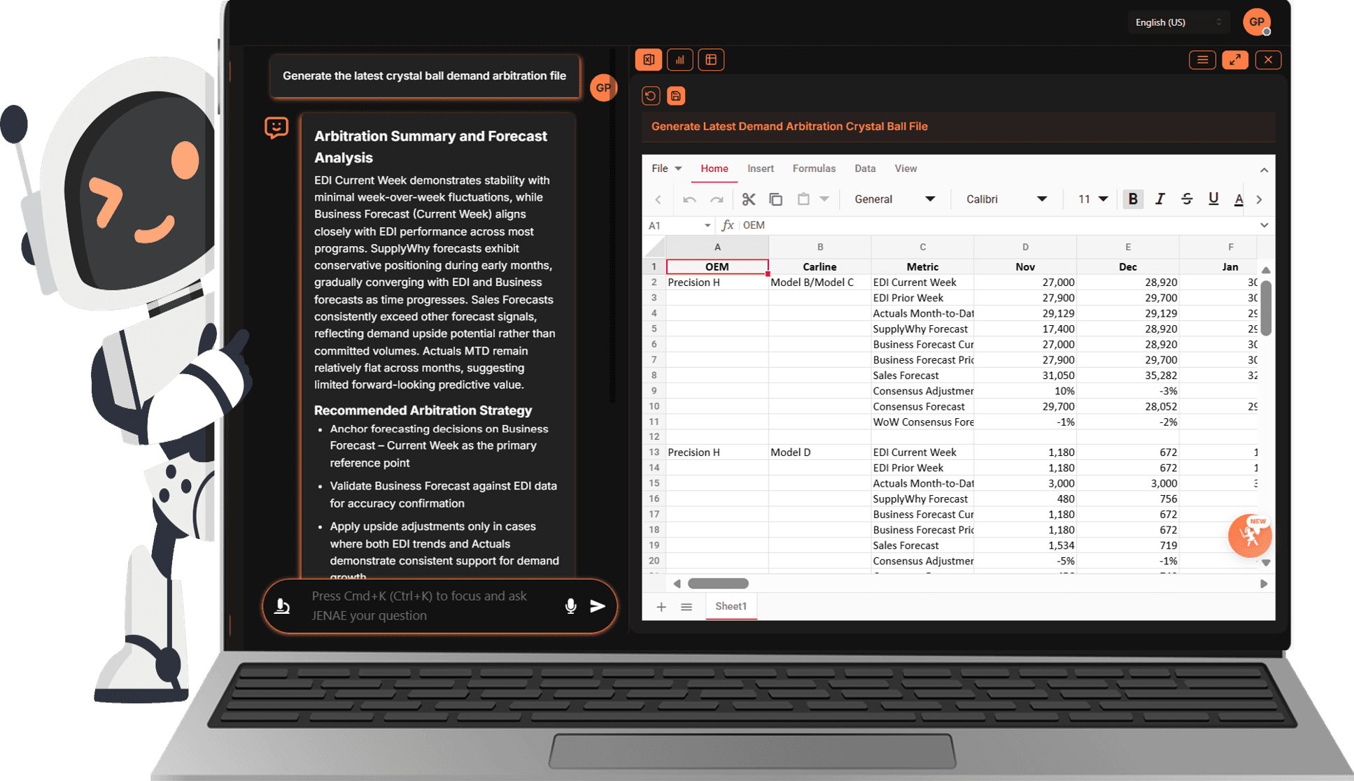This screenshot has height=781, width=1354.
Task: Apply strikethrough to the selection
Action: tap(1187, 199)
